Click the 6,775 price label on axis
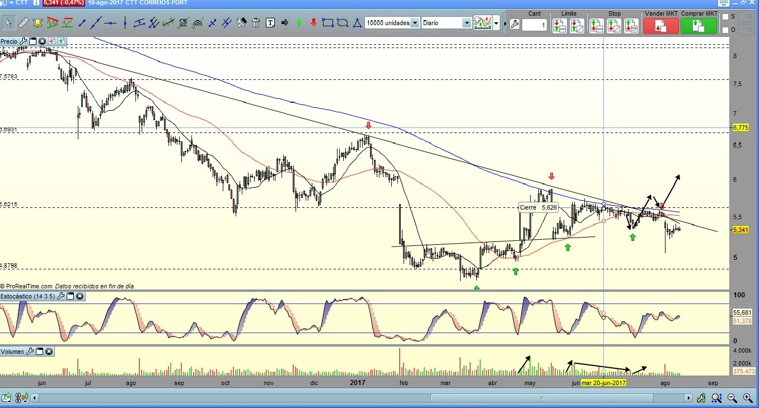 pyautogui.click(x=741, y=128)
